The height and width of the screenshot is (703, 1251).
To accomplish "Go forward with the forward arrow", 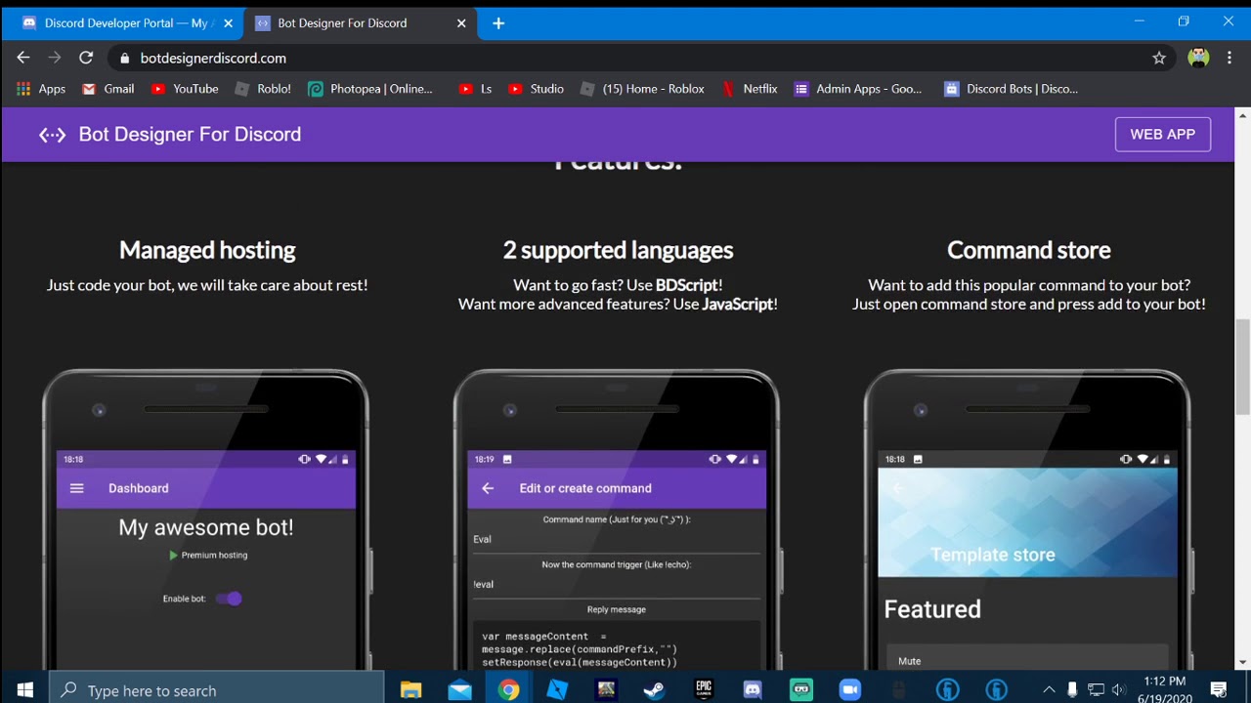I will pyautogui.click(x=55, y=59).
